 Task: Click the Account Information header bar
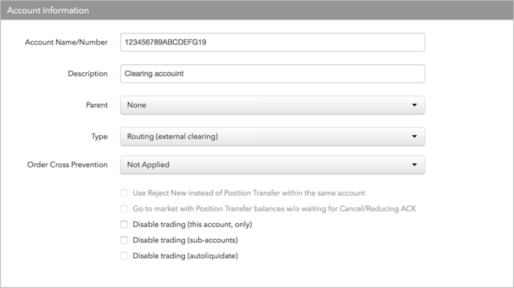coord(257,10)
